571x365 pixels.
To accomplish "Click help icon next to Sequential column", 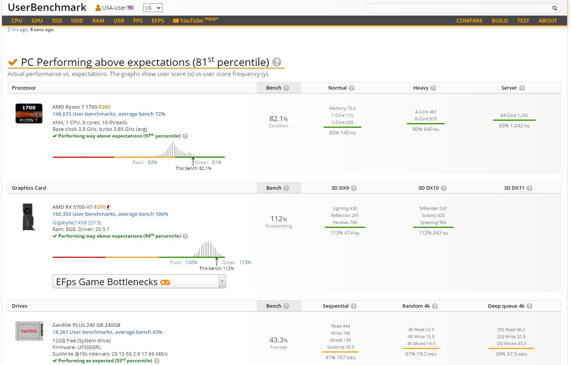I will point(354,306).
